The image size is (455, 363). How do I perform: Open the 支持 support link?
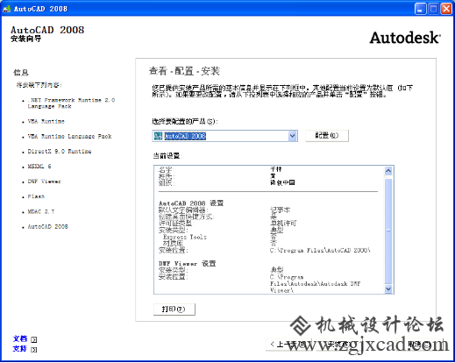[x=20, y=349]
